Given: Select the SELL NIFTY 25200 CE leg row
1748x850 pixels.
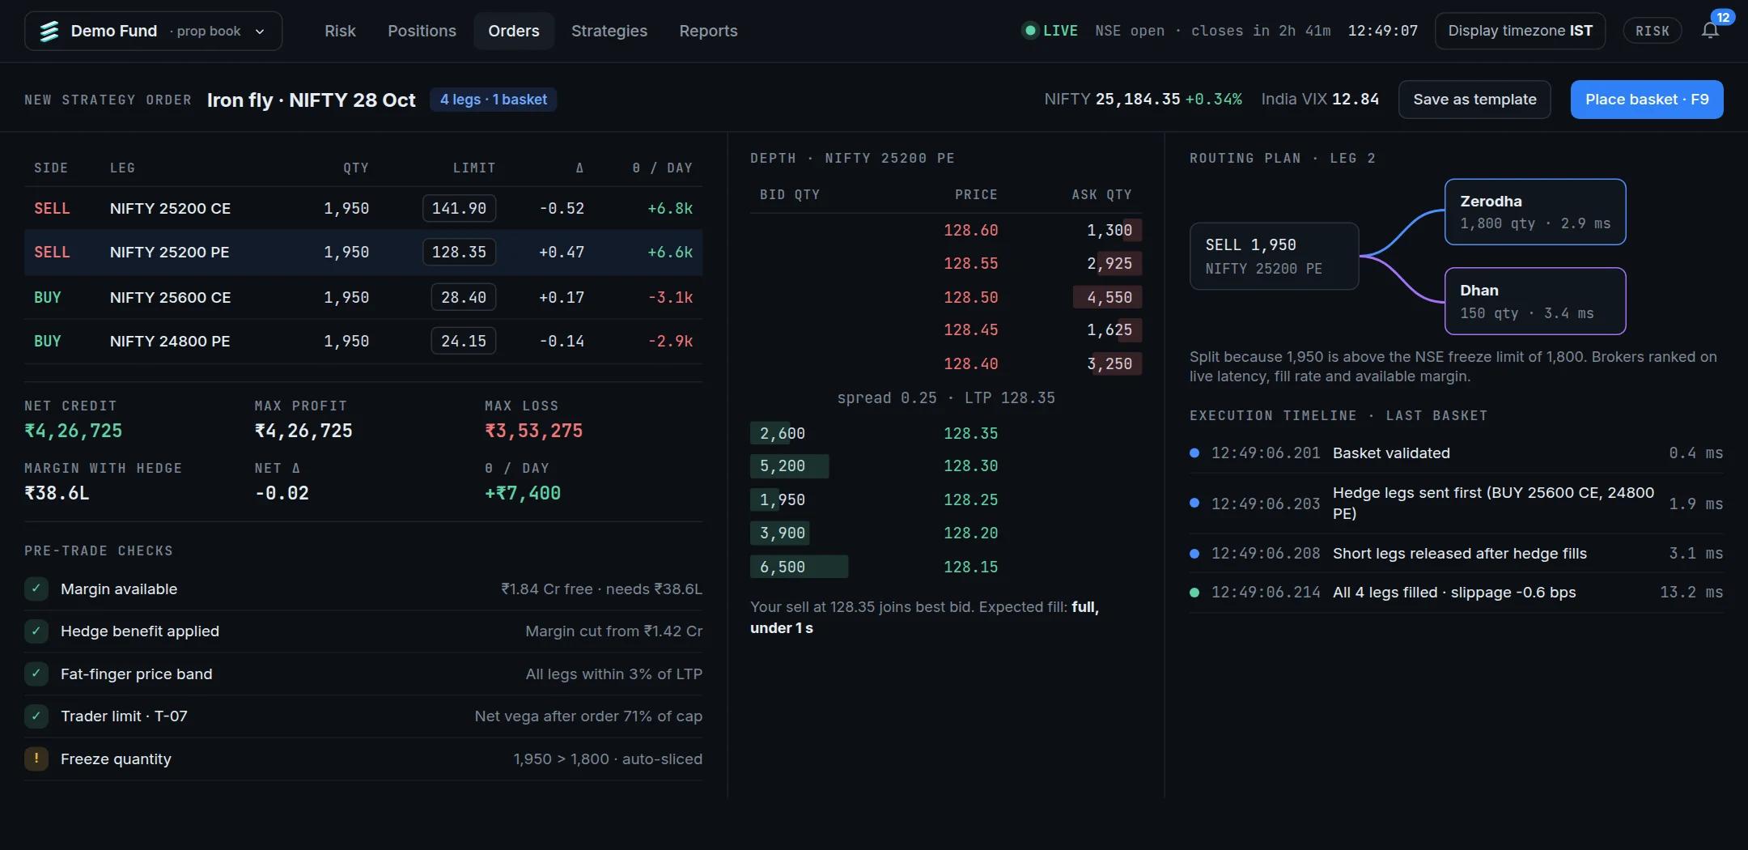Looking at the screenshot, I should pyautogui.click(x=363, y=208).
